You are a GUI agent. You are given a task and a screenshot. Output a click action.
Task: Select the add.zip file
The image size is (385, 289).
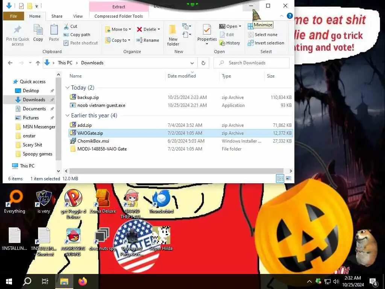point(180,125)
